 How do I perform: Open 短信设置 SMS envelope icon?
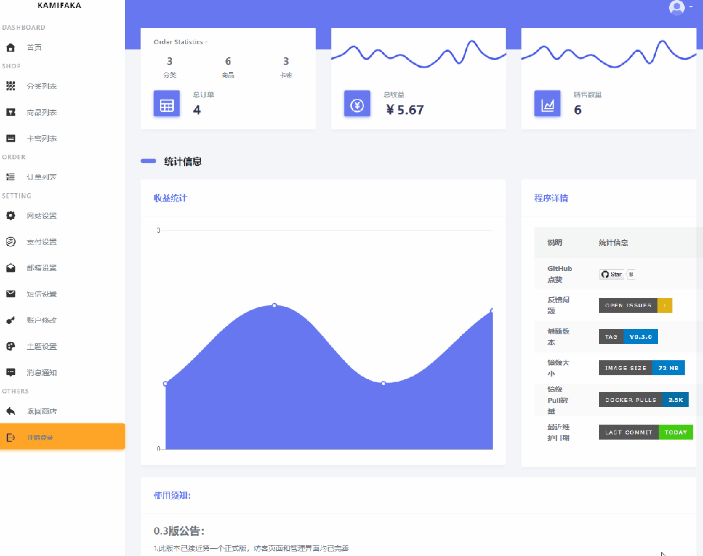click(11, 294)
